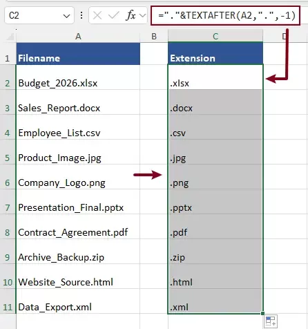Screen dimensions: 308x329
Task: Select row 1 header
Action: 8,54
